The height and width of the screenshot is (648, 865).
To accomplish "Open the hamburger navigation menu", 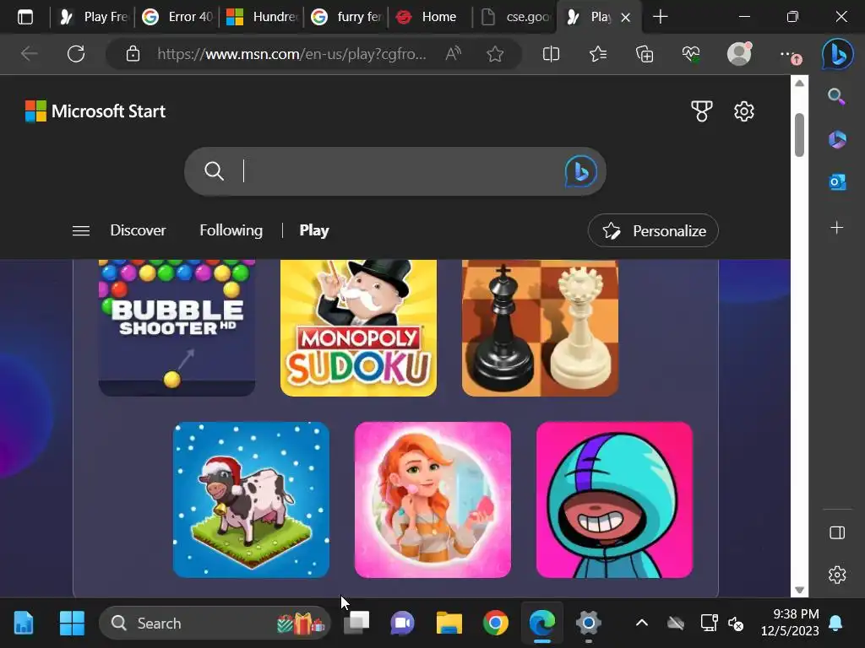I will pos(81,230).
